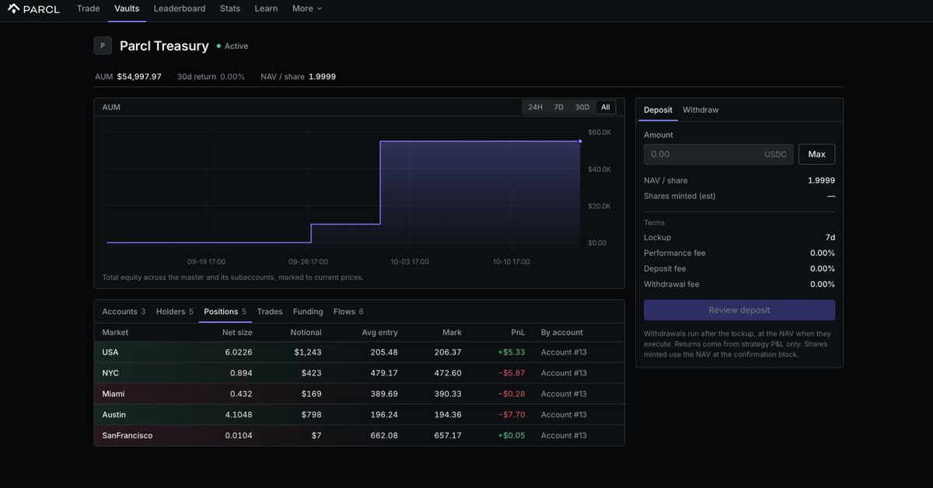This screenshot has height=488, width=933.
Task: Click the chart endpoint data marker
Action: [x=580, y=141]
